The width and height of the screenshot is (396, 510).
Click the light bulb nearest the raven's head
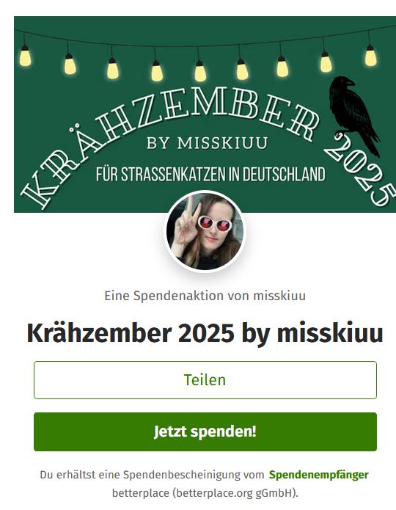point(326,62)
